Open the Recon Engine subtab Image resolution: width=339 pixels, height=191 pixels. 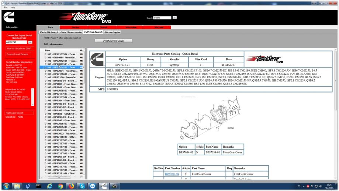click(x=112, y=32)
